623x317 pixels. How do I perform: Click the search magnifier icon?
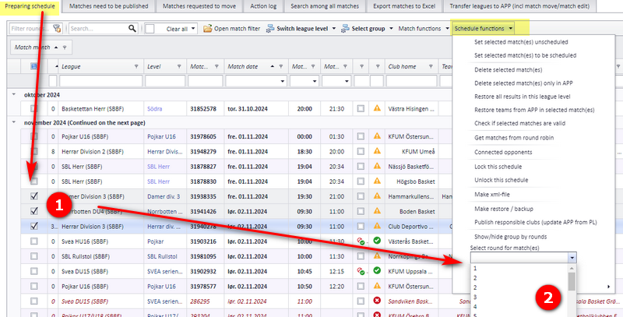(x=132, y=29)
